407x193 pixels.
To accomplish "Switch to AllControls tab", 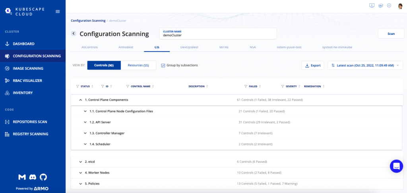I will click(89, 48).
